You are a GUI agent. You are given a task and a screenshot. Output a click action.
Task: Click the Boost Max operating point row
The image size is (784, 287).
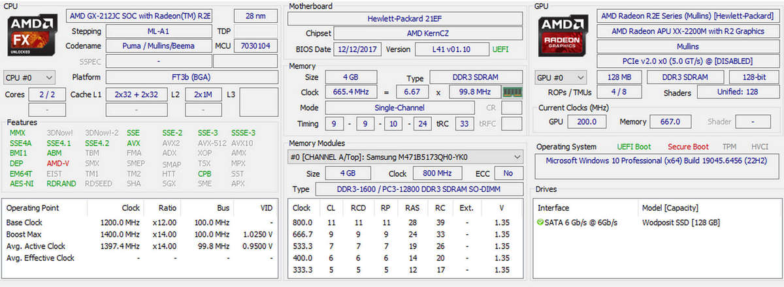[139, 234]
